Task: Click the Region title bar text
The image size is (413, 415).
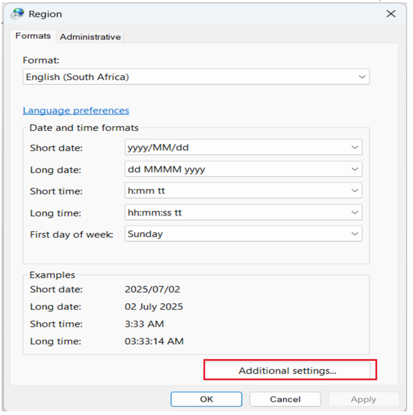Action: (45, 14)
